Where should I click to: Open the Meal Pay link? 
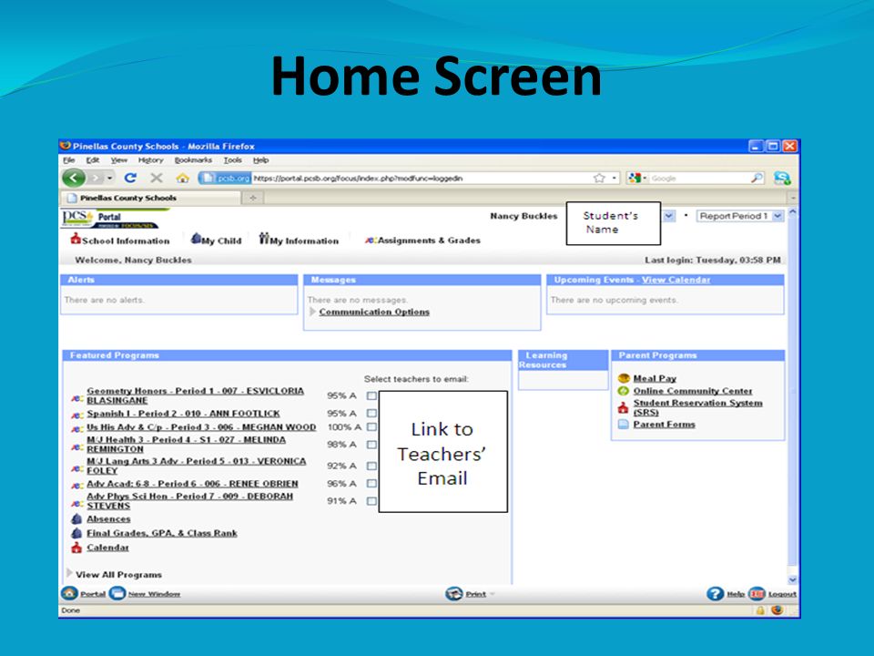click(x=655, y=378)
